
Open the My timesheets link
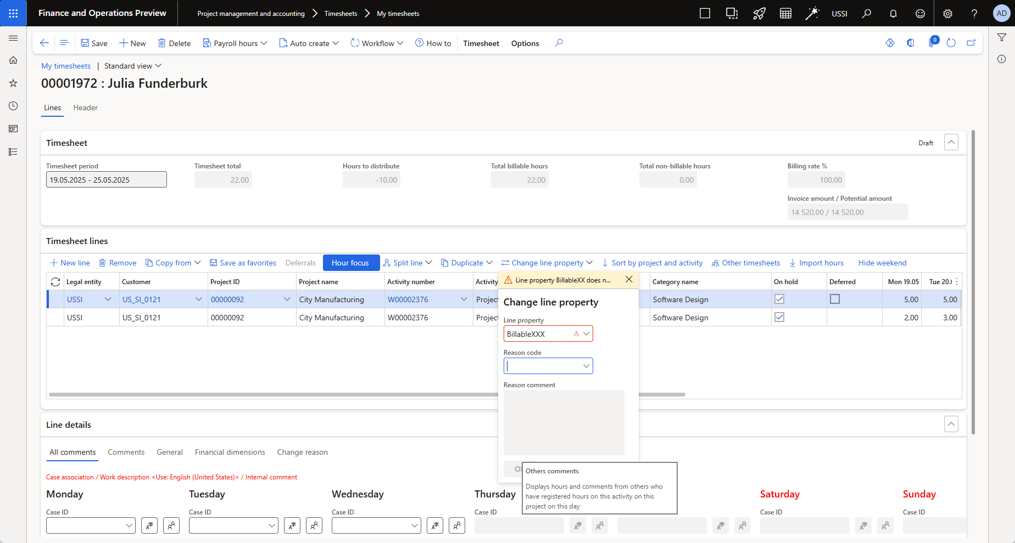[66, 66]
